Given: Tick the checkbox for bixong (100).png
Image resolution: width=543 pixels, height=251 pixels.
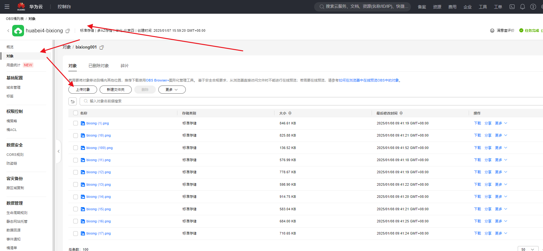Looking at the screenshot, I should point(76,148).
